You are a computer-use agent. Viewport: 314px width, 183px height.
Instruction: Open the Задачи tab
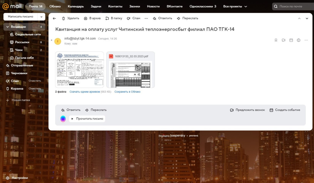(96, 6)
